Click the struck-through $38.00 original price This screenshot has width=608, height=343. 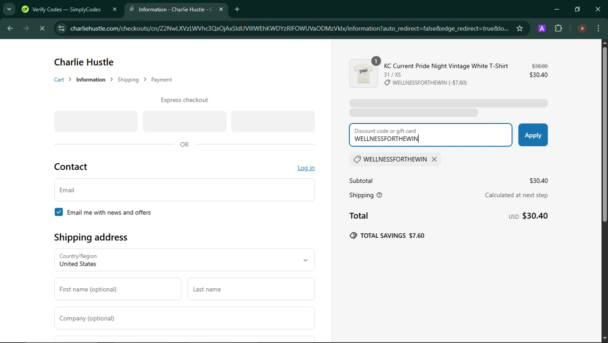[x=539, y=66]
